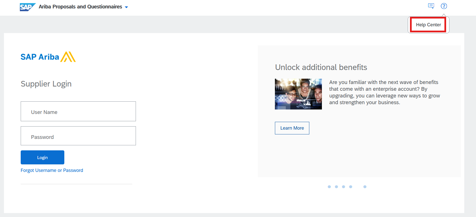The width and height of the screenshot is (476, 217).
Task: Click the SAP logo in header
Action: tap(28, 7)
